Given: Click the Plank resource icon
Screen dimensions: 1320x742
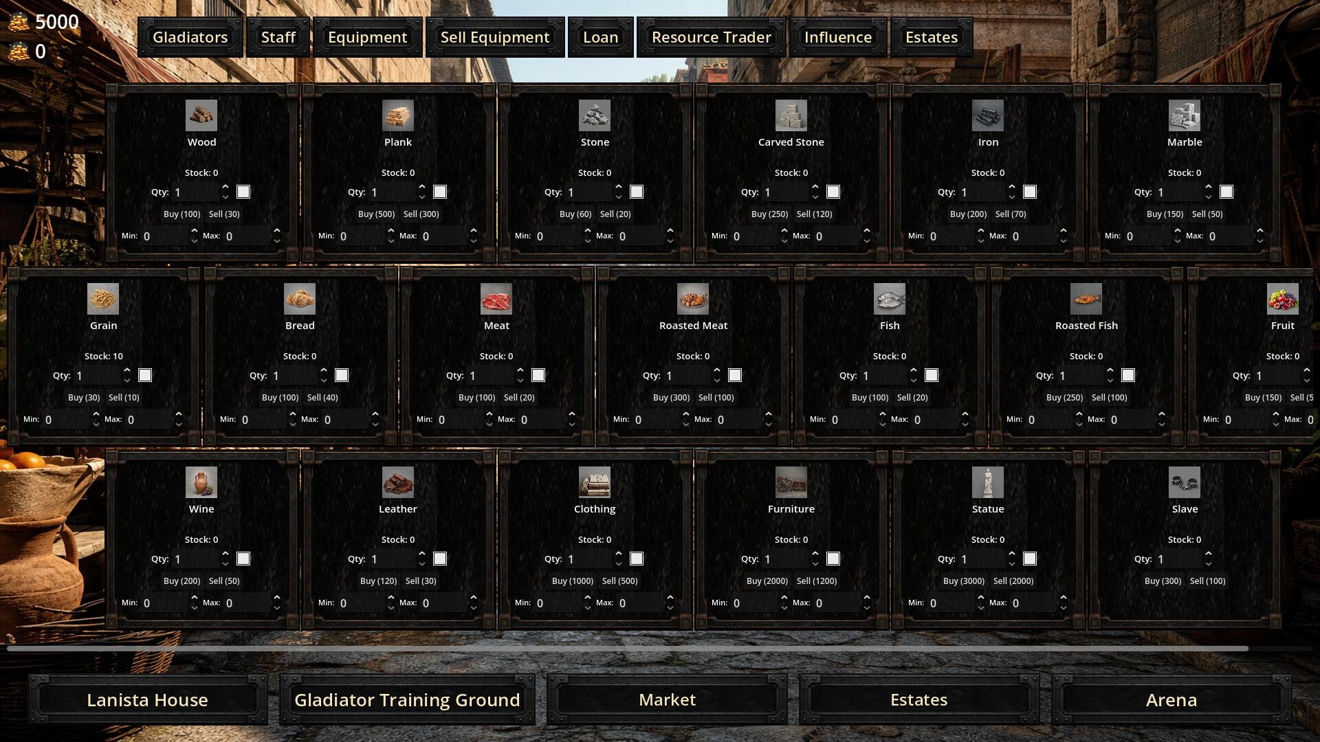Looking at the screenshot, I should click(398, 115).
